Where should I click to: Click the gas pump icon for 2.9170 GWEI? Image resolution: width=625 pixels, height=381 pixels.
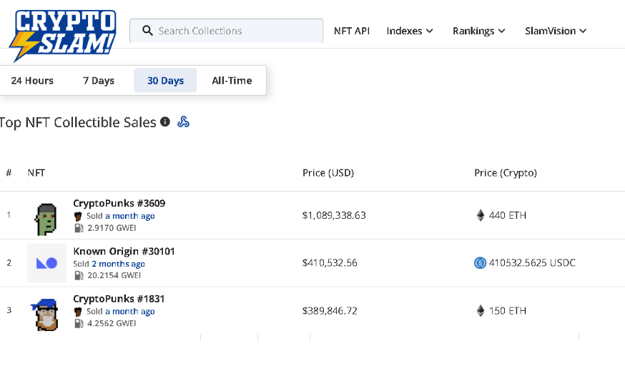pos(79,228)
